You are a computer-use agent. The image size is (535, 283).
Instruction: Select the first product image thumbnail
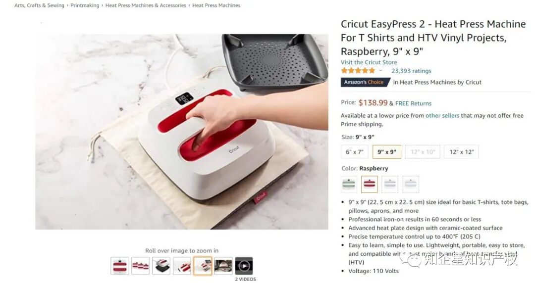click(120, 266)
